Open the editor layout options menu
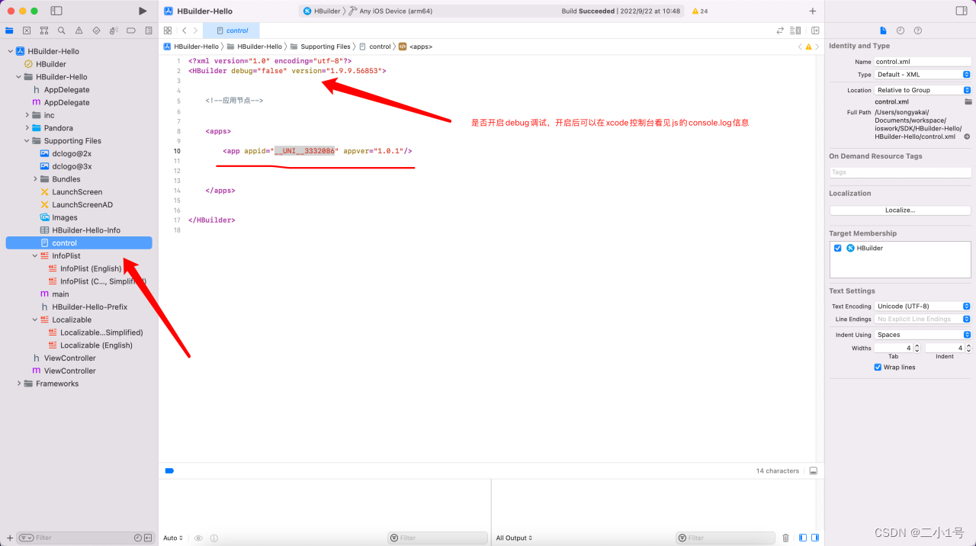This screenshot has width=976, height=546. click(795, 31)
